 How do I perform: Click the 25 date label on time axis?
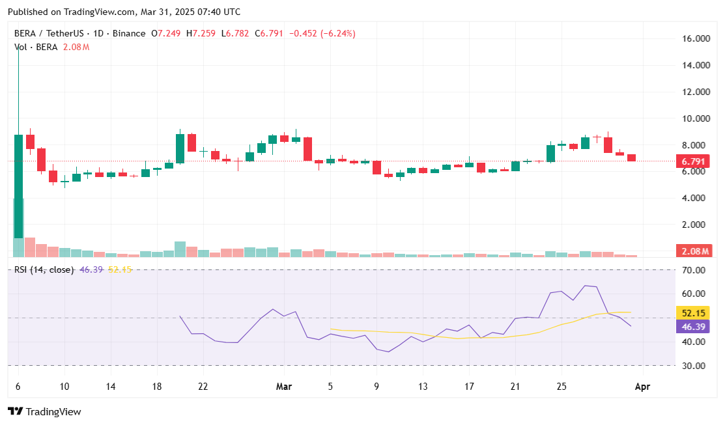coord(562,387)
